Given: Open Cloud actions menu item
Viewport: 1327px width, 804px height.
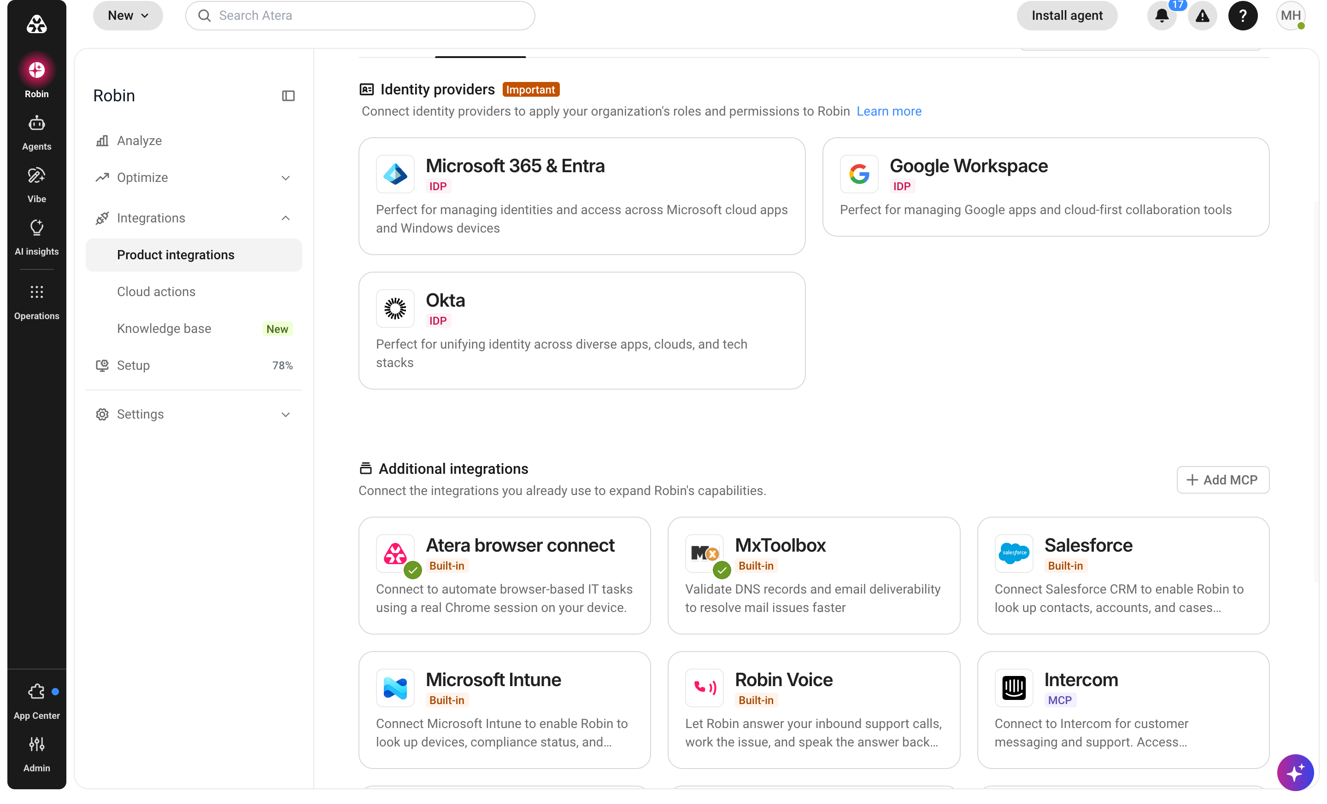Looking at the screenshot, I should point(194,291).
